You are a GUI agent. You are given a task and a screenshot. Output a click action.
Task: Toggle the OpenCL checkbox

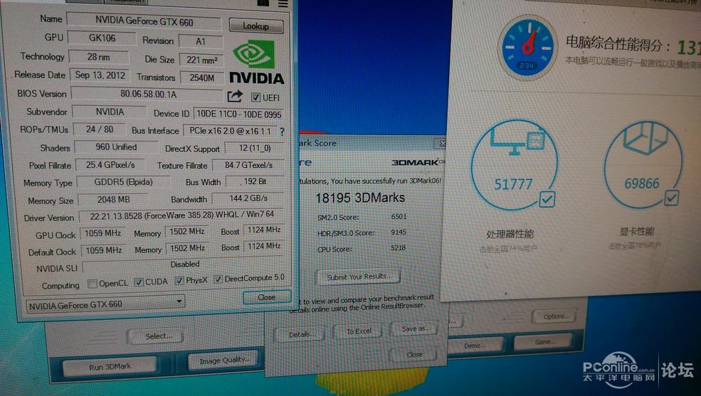coord(92,284)
